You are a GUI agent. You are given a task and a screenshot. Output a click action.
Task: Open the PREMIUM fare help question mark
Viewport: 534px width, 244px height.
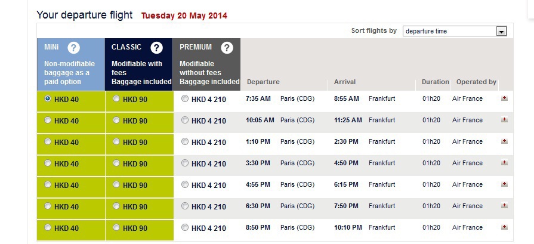227,48
